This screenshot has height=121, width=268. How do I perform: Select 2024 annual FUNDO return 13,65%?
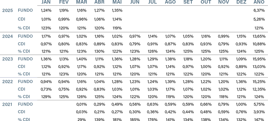pyautogui.click(x=259, y=36)
